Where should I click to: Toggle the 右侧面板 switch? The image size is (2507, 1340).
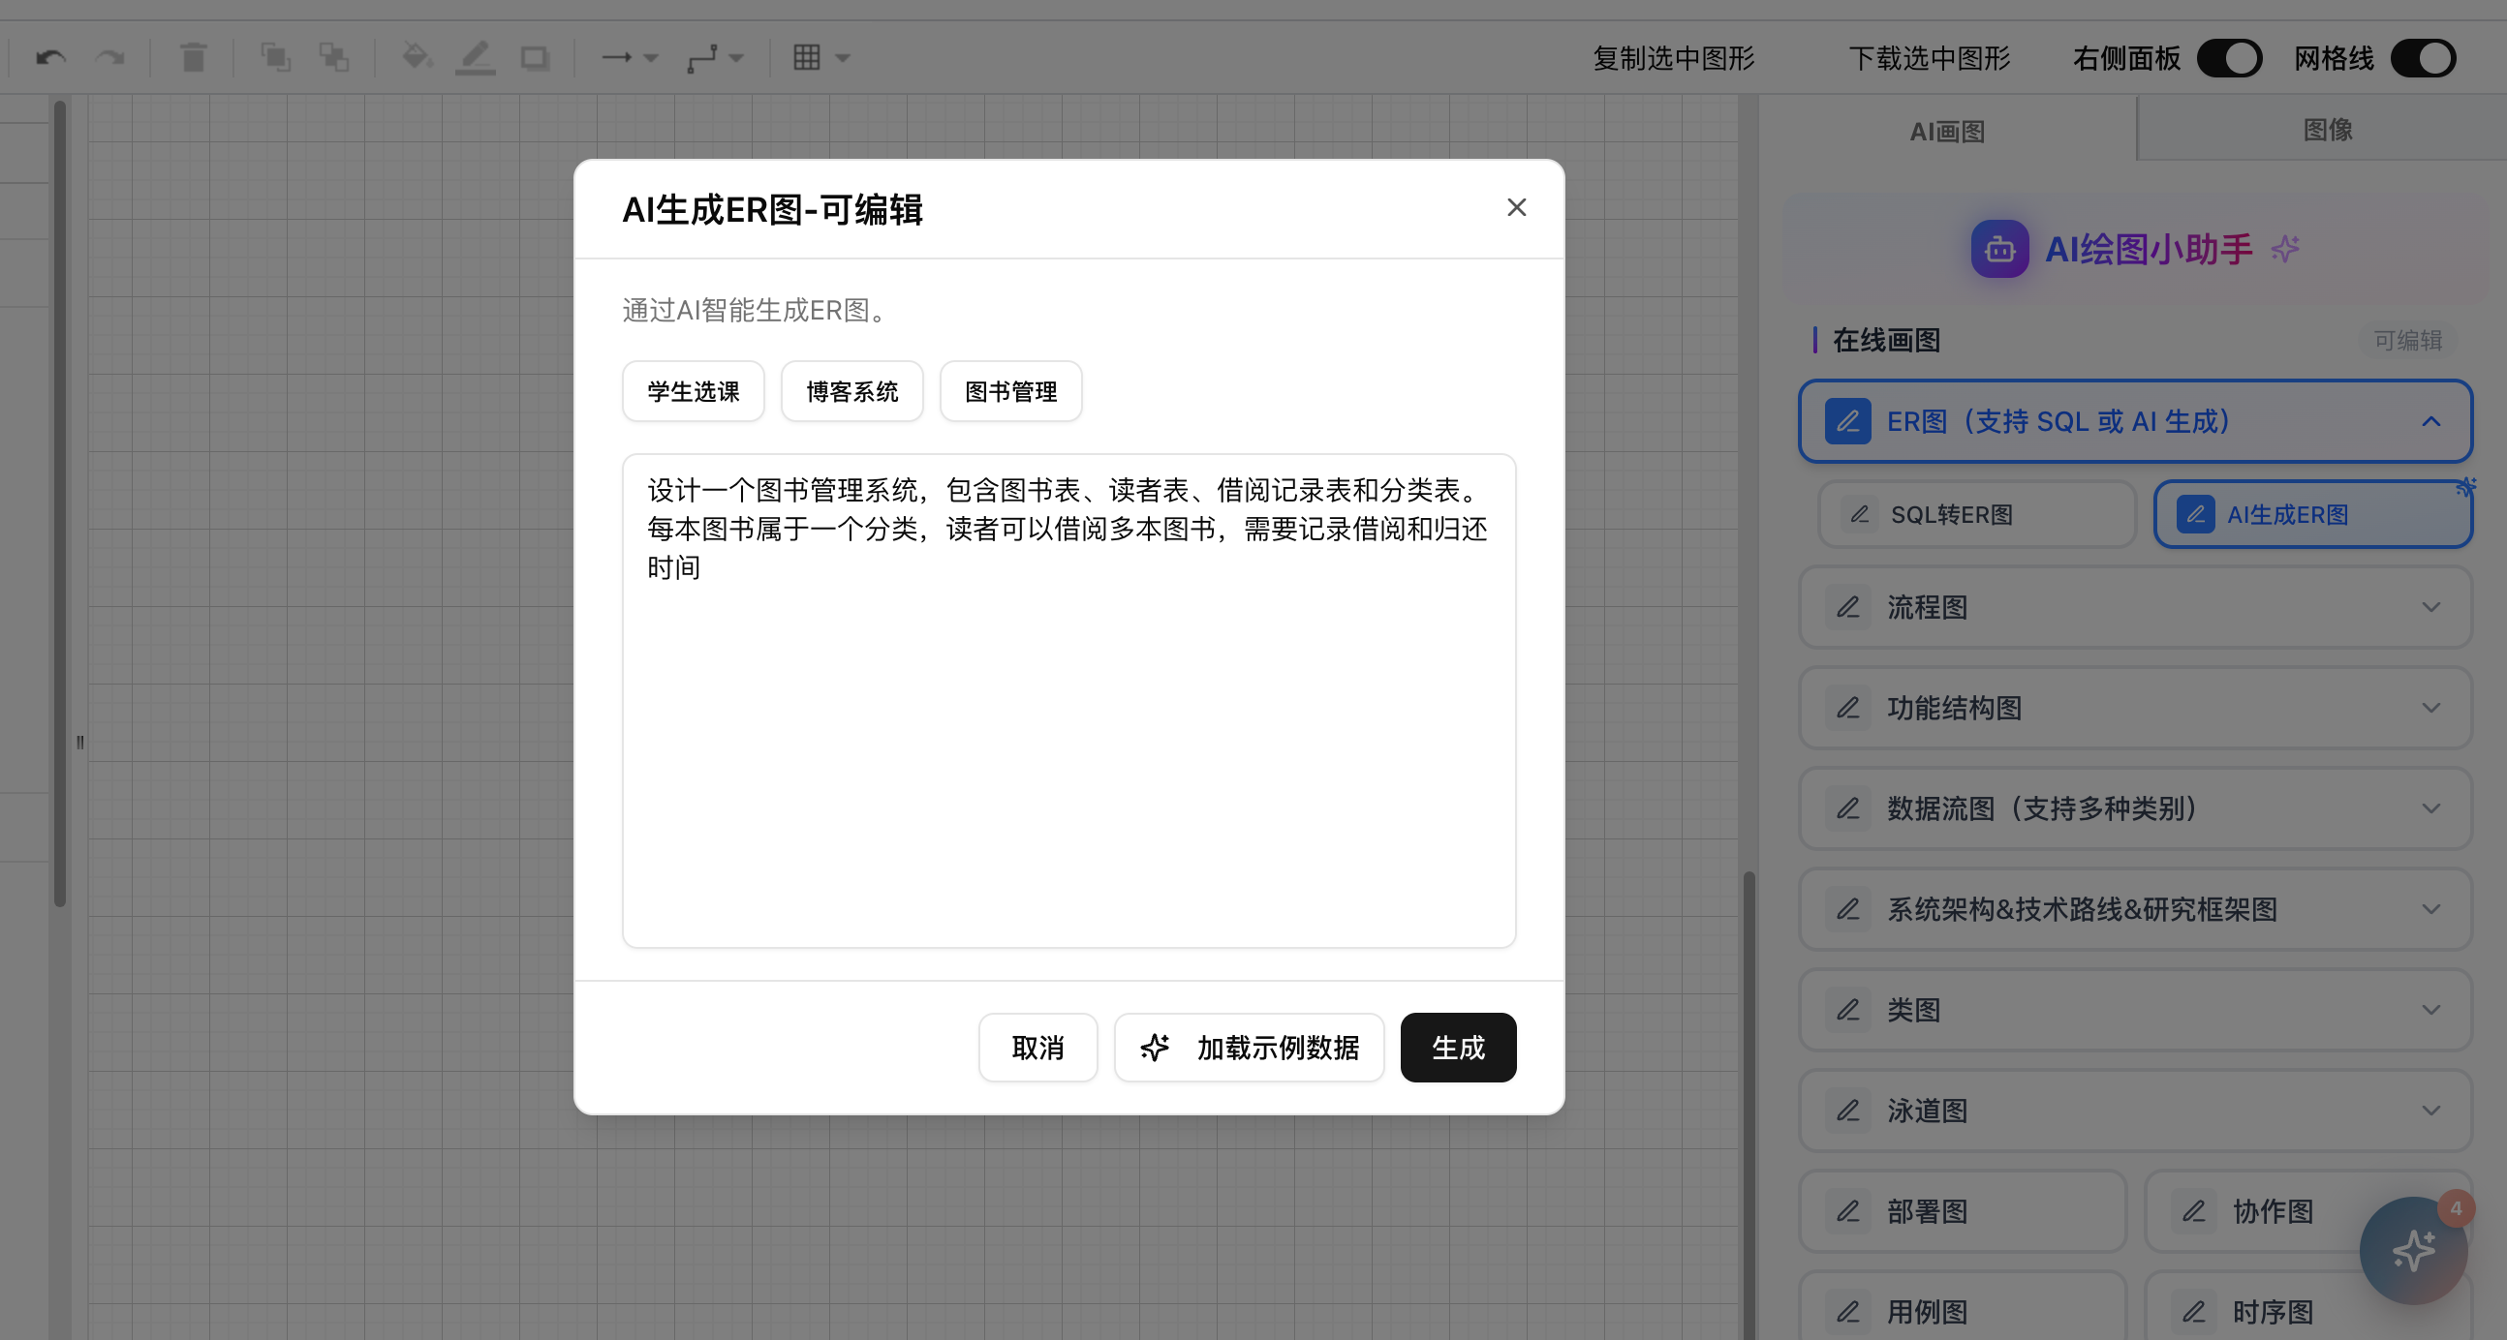pyautogui.click(x=2229, y=58)
